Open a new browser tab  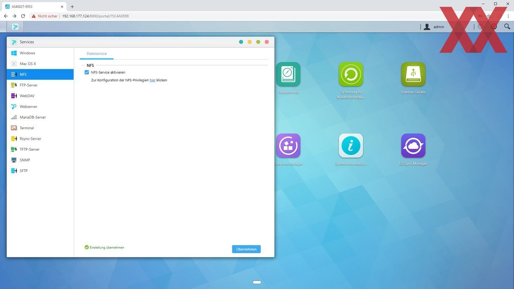pyautogui.click(x=72, y=6)
